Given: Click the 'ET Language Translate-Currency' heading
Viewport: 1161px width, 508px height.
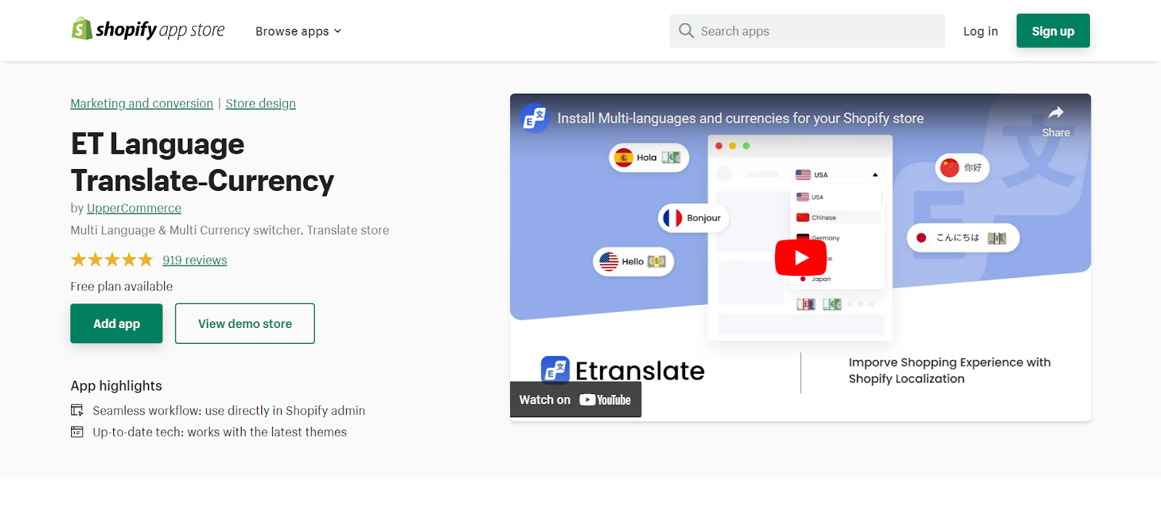Looking at the screenshot, I should (x=202, y=162).
